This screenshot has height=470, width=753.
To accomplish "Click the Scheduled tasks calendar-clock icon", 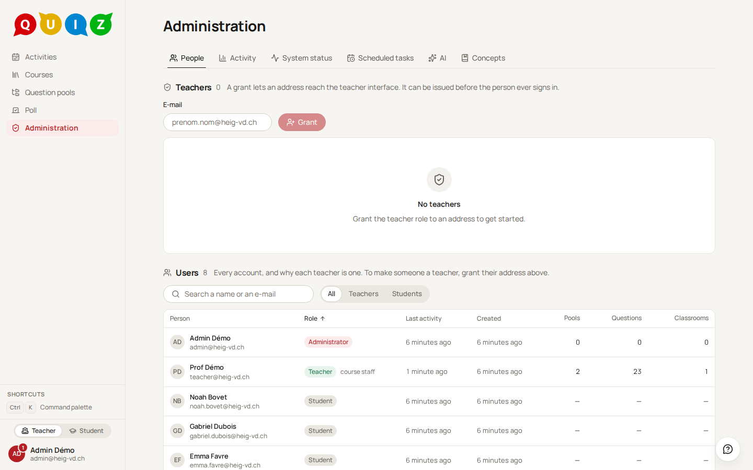I will click(351, 58).
